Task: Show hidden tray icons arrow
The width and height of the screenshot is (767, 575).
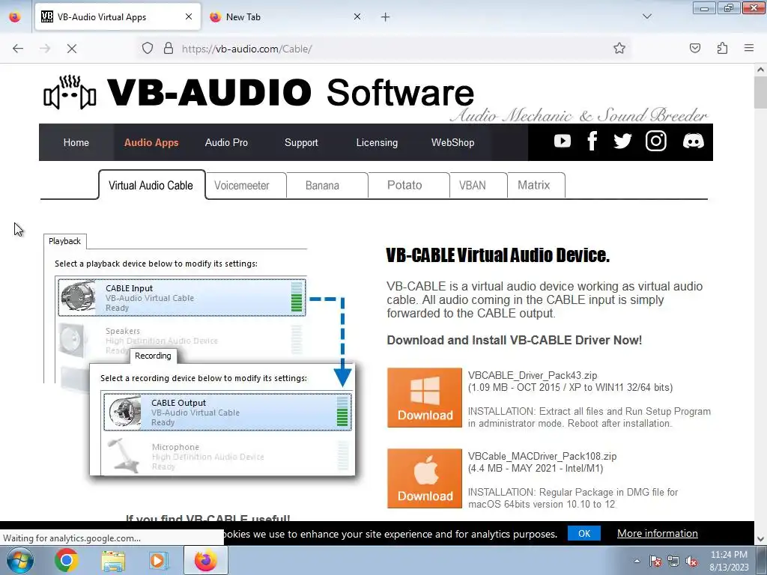Action: tap(637, 562)
